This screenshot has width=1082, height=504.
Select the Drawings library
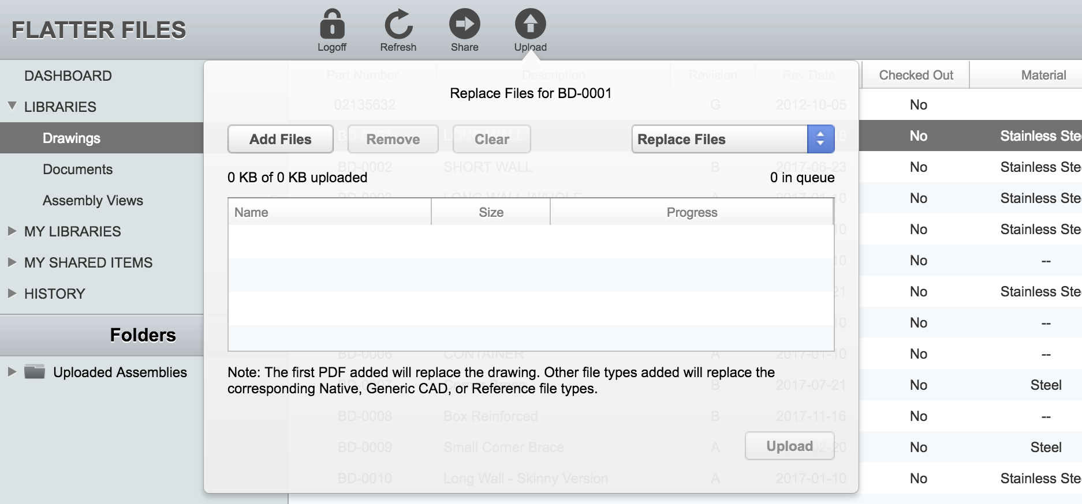coord(72,138)
